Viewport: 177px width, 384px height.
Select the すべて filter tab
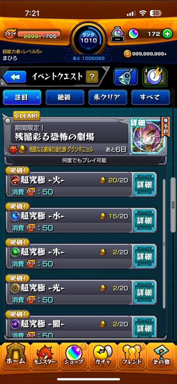pos(150,97)
